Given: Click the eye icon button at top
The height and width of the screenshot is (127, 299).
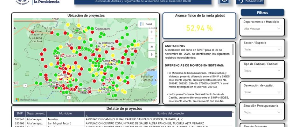Looking at the screenshot, I should click(x=225, y=1).
